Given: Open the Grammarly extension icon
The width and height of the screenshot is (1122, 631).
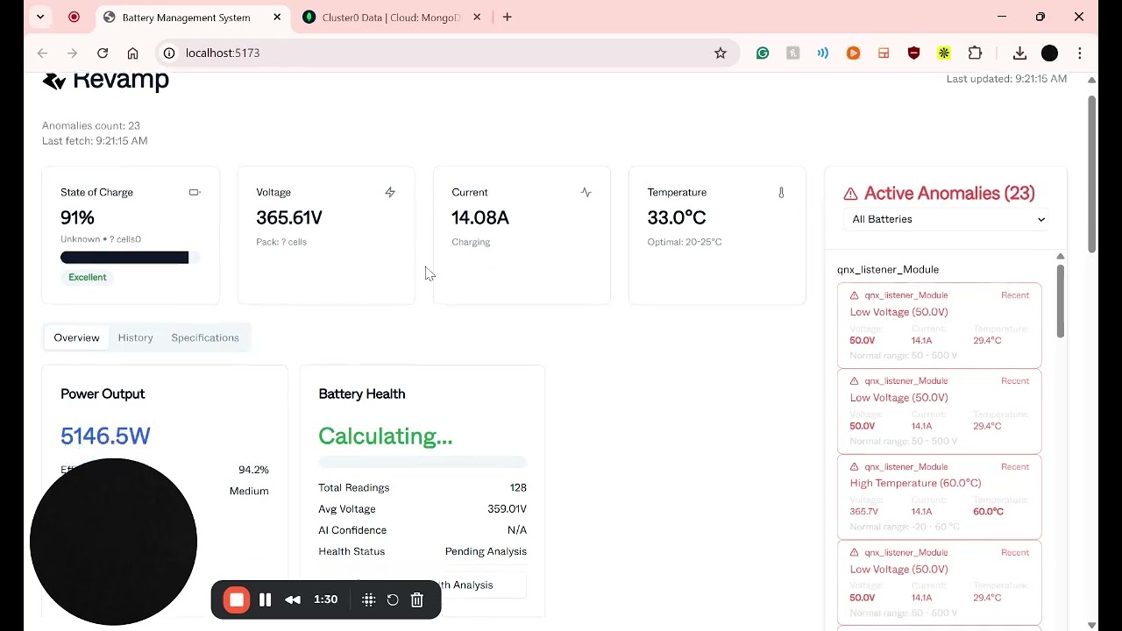Looking at the screenshot, I should pyautogui.click(x=763, y=53).
